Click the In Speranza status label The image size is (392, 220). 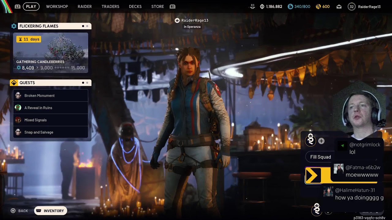(192, 27)
